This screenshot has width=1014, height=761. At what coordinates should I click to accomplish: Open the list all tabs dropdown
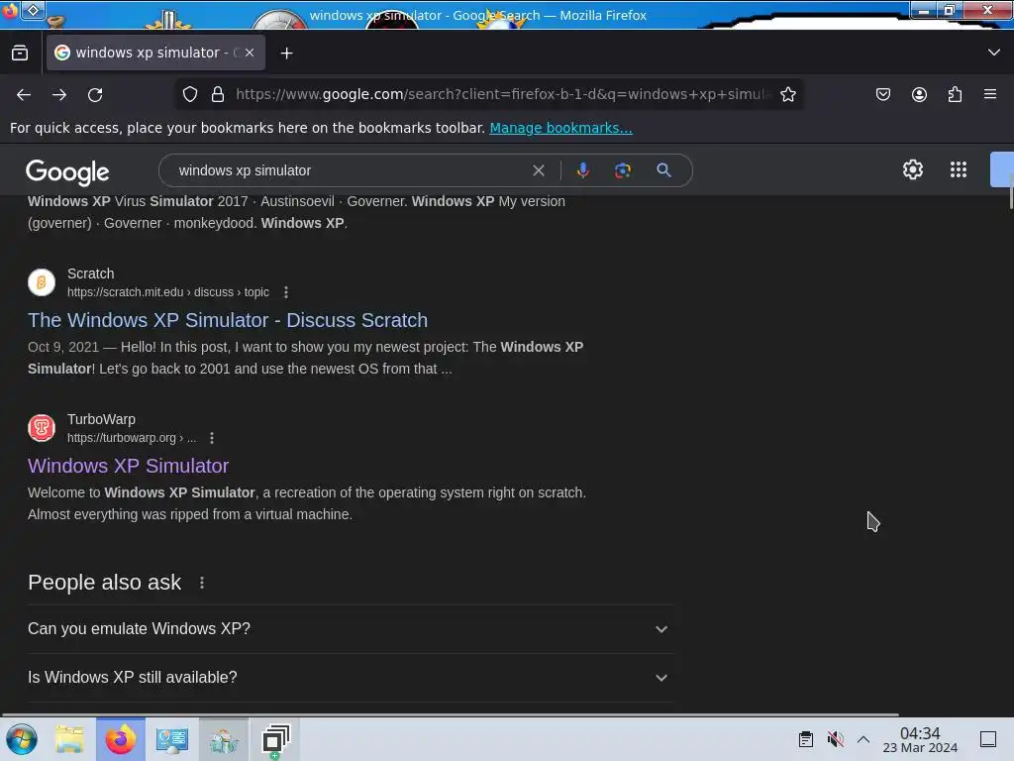994,53
